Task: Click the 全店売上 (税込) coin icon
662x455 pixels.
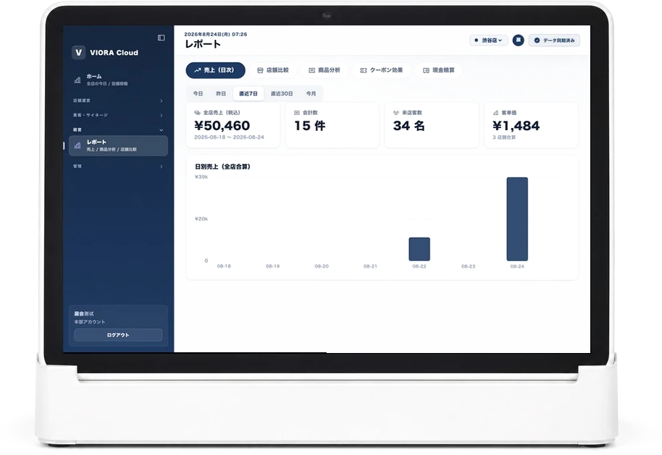Action: tap(197, 113)
